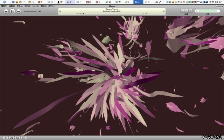224x140 pixels.
Task: Click the song progress bar
Action: coord(112,14)
